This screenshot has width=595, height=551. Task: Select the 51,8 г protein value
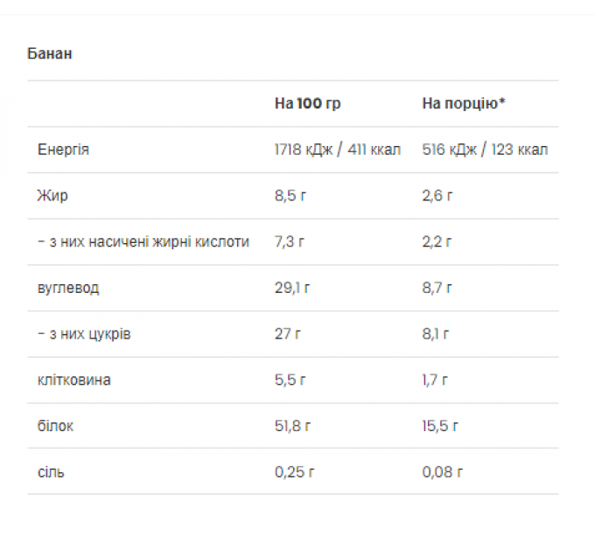coord(292,426)
